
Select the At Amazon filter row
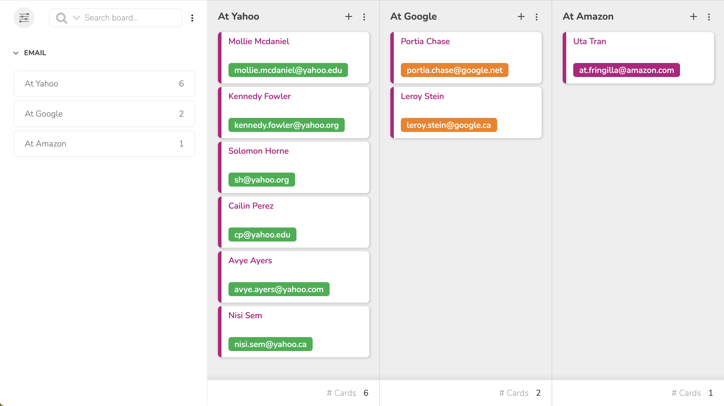click(x=104, y=144)
